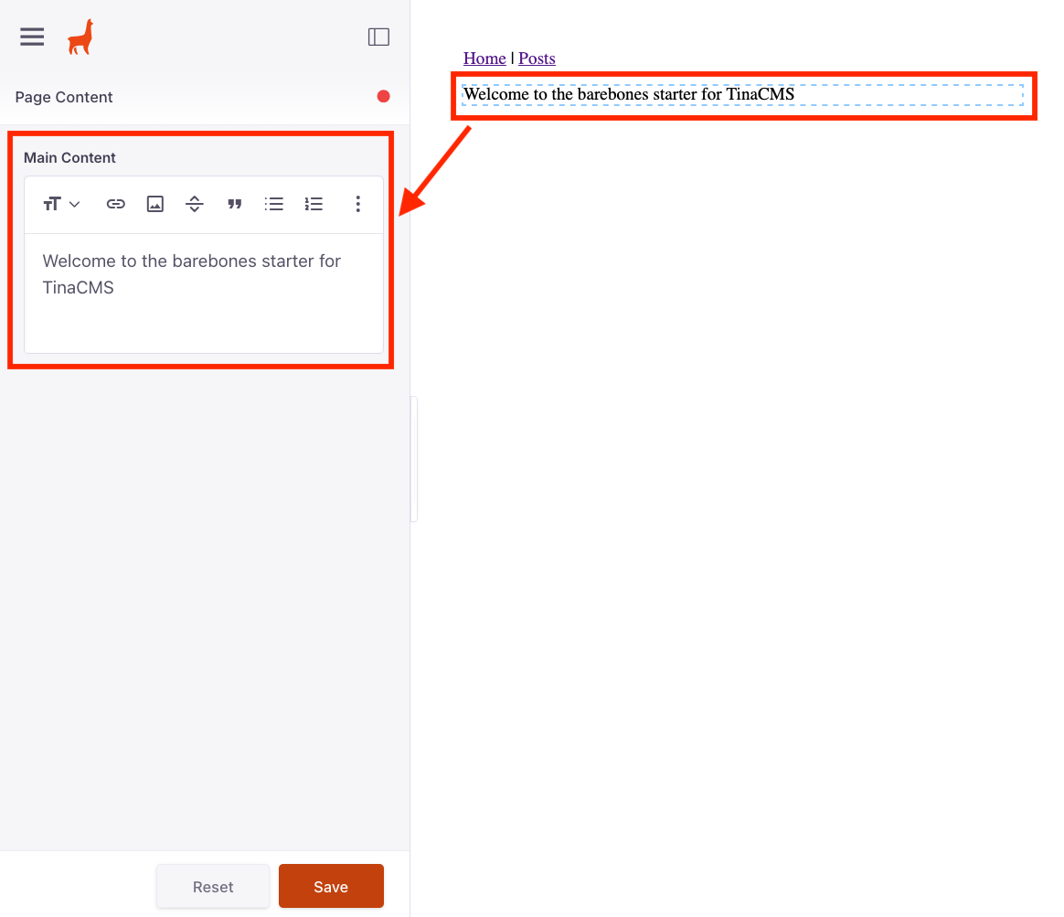
Task: Click the orange Tina llama logo
Action: [x=80, y=37]
